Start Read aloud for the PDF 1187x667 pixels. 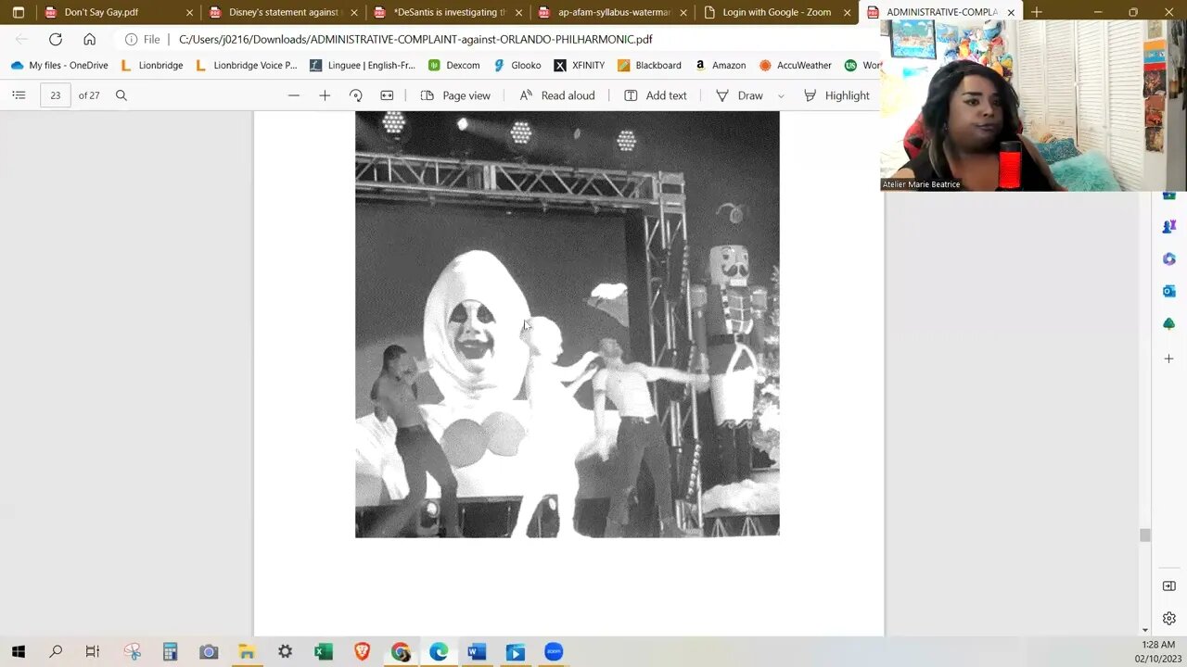click(556, 95)
